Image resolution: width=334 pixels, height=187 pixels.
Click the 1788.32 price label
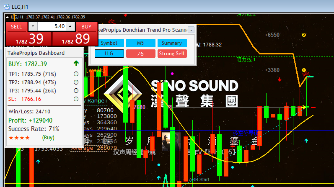click(x=212, y=45)
